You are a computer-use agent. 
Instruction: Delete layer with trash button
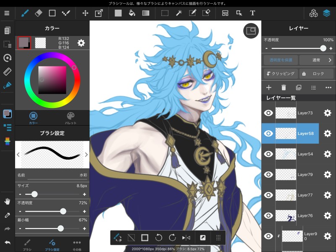283,87
